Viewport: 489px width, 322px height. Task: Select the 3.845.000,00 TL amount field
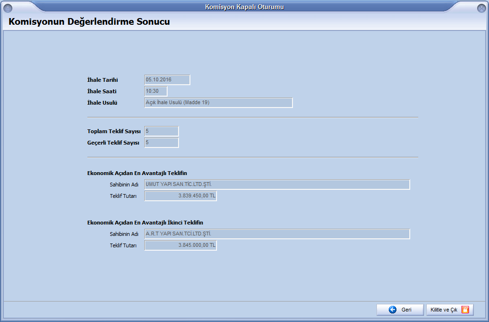(180, 245)
